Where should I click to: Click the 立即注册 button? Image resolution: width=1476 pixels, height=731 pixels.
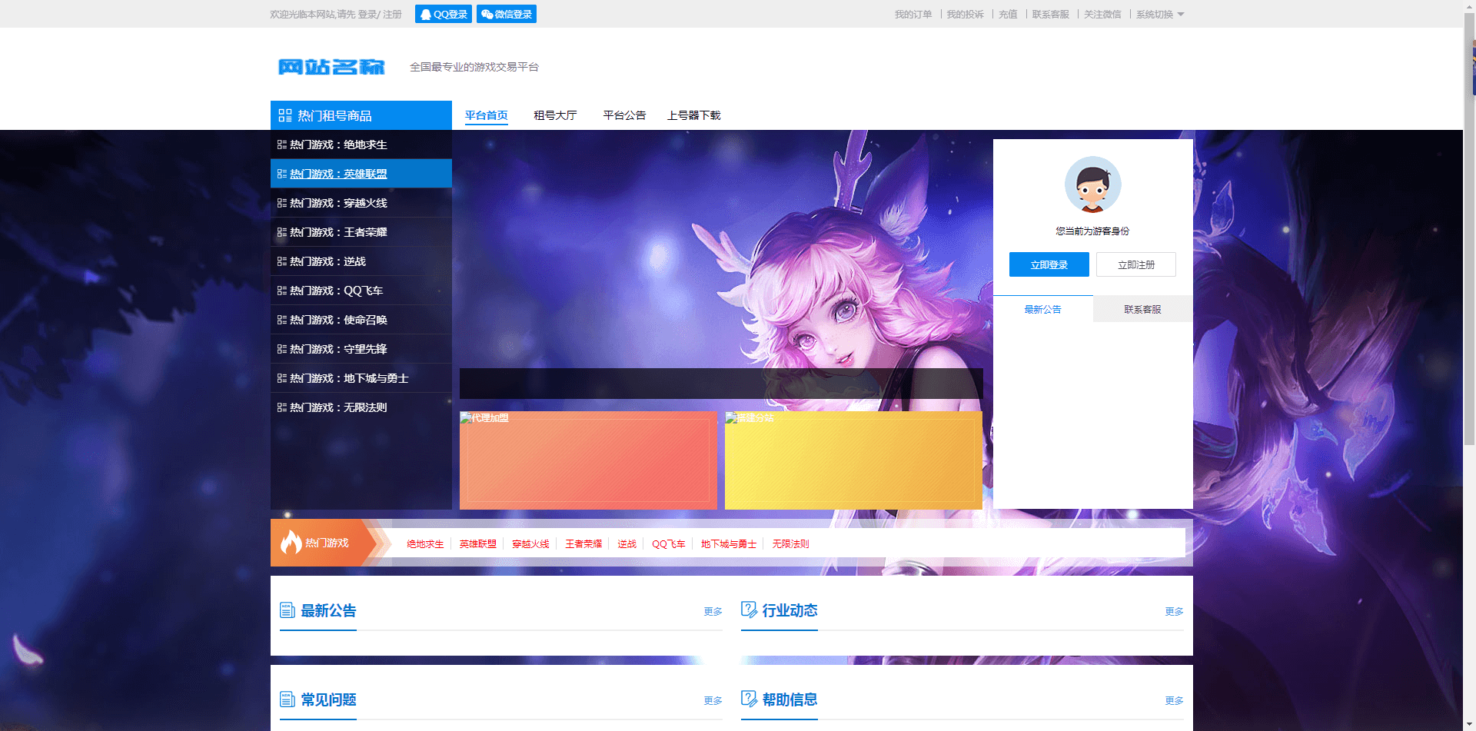[1136, 264]
